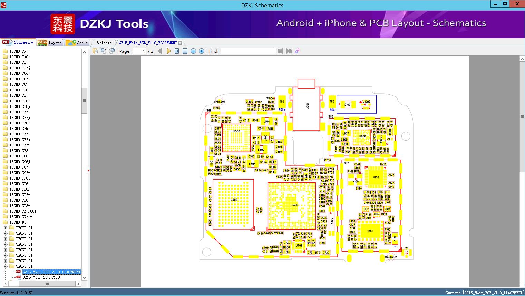The width and height of the screenshot is (525, 296).
Task: Click the fit width icon
Action: coord(177,51)
